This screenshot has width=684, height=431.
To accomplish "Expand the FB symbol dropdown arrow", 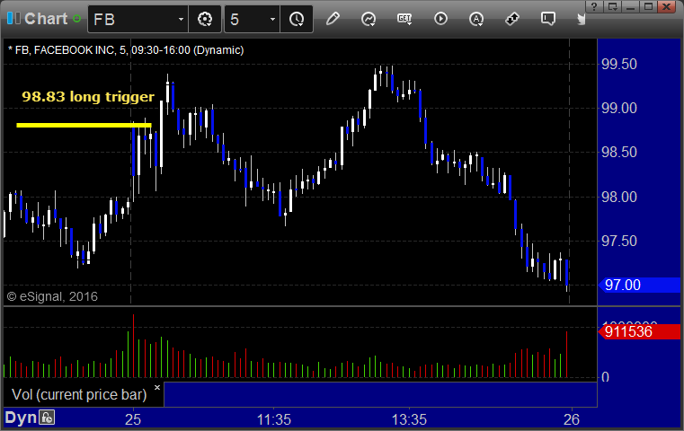I will pos(181,19).
